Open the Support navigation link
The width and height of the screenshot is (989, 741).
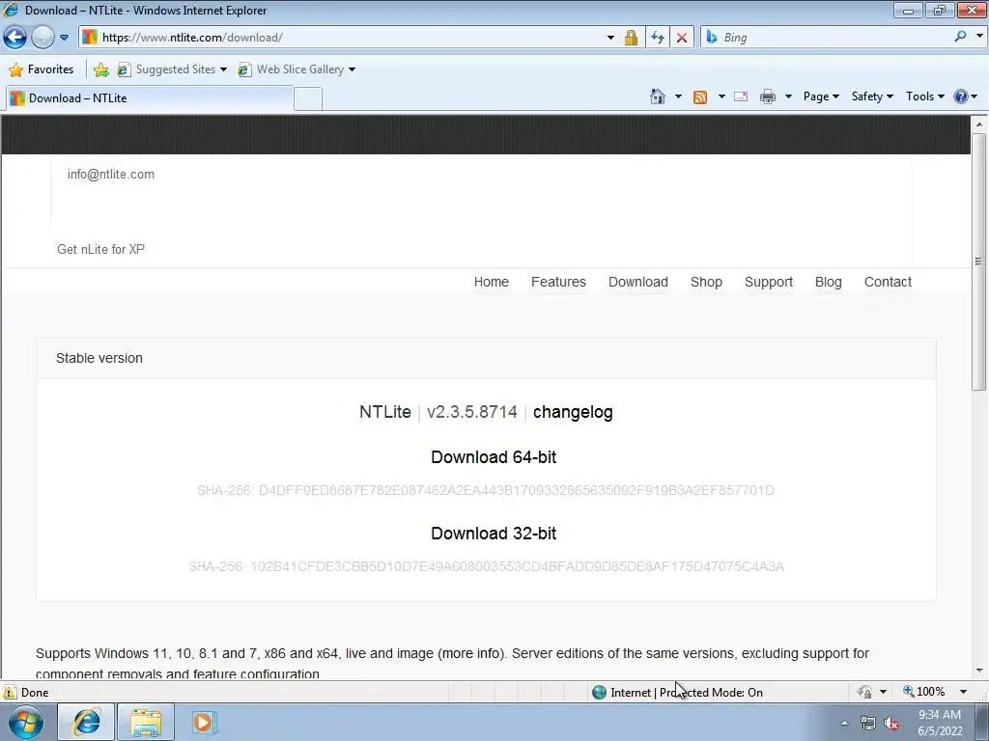tap(768, 282)
